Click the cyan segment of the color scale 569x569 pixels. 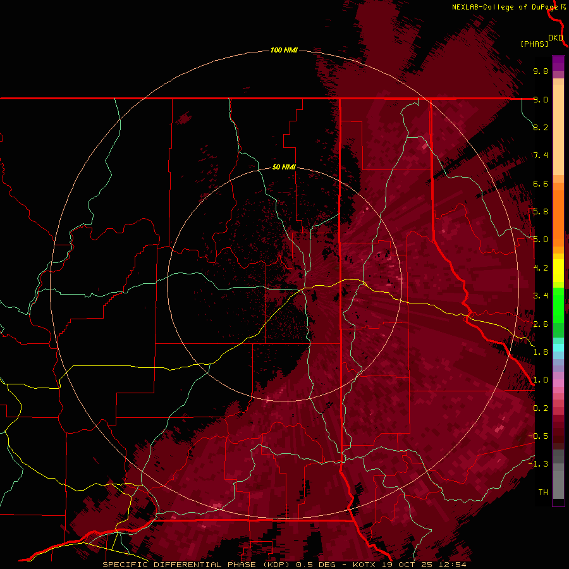click(x=558, y=347)
